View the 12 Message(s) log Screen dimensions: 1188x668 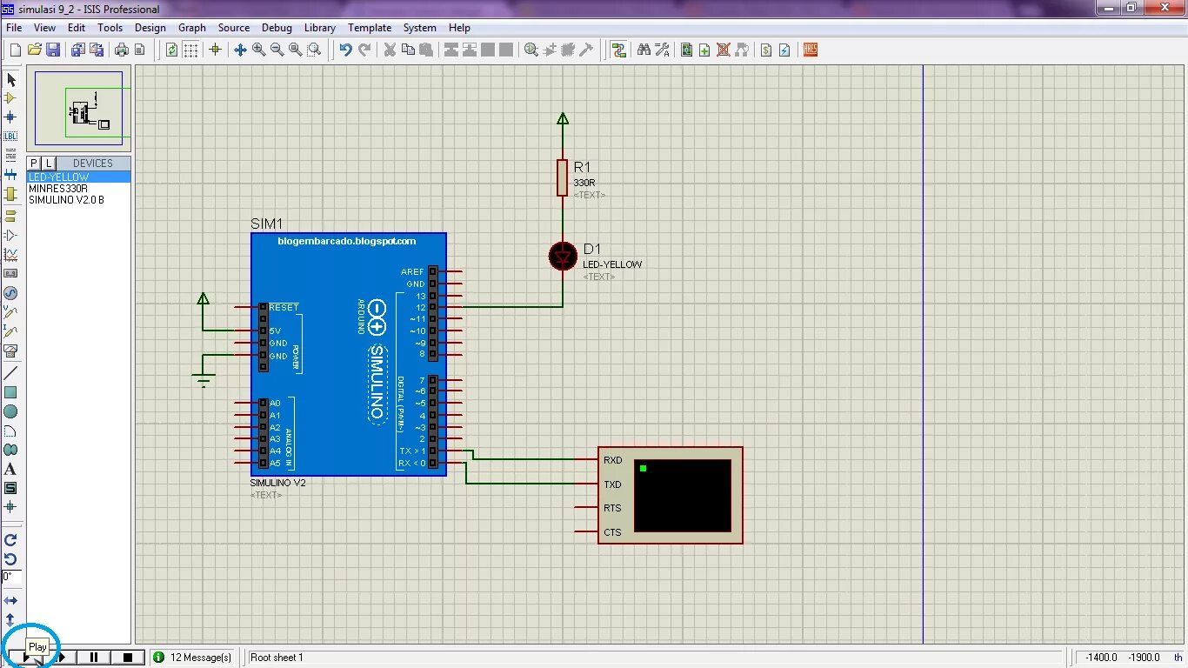coord(192,658)
